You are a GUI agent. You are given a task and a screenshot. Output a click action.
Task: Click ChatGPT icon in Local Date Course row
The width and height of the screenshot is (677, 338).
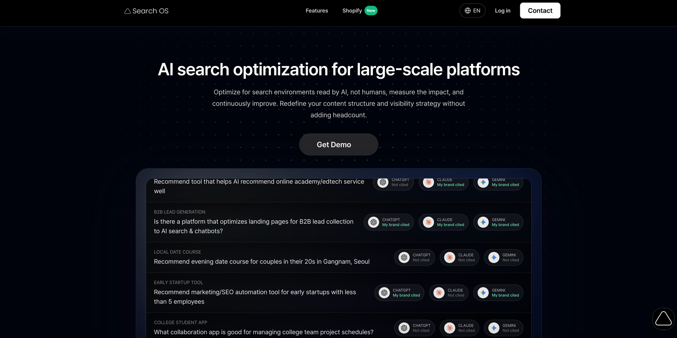[404, 257]
